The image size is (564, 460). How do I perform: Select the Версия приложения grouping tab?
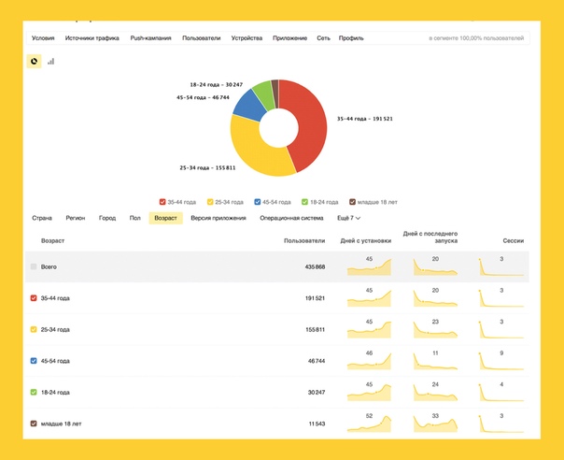[x=219, y=218]
